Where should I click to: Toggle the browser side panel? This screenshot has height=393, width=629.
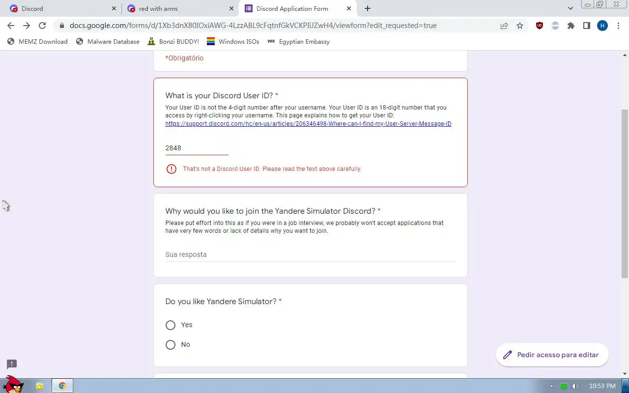click(587, 26)
